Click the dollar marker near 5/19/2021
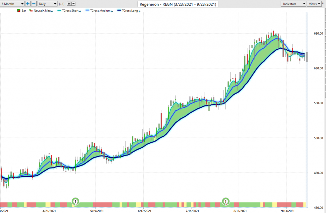This screenshot has height=213, width=326. tap(75, 201)
